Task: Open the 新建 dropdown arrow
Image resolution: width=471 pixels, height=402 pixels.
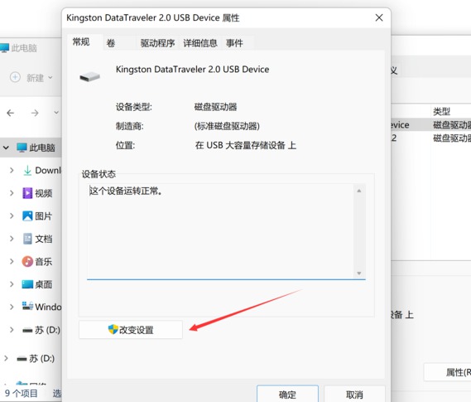Action: [50, 78]
